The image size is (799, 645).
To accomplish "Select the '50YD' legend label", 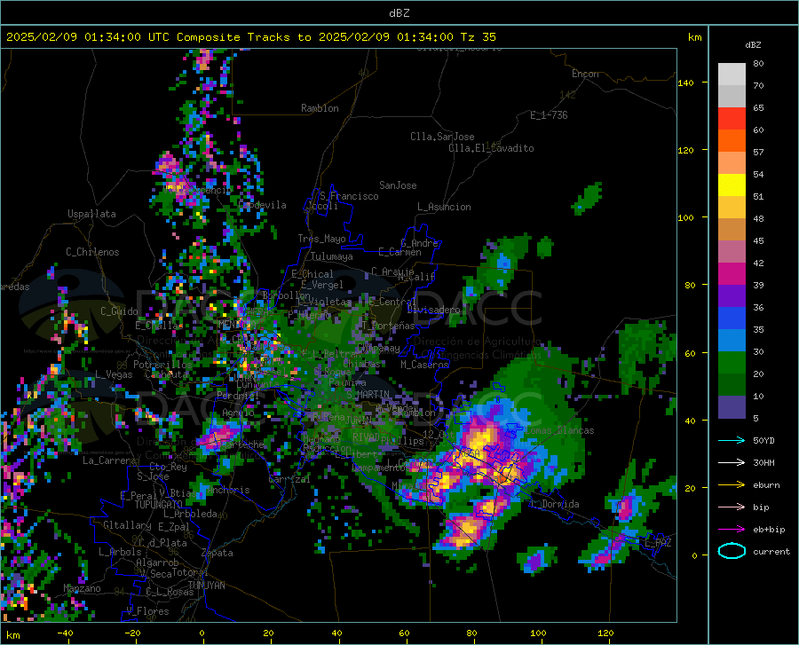I will (763, 440).
